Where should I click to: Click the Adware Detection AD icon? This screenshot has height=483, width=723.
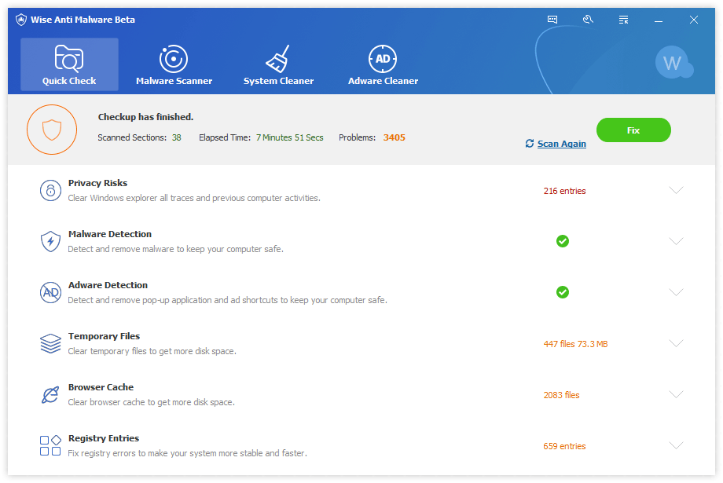pyautogui.click(x=51, y=293)
